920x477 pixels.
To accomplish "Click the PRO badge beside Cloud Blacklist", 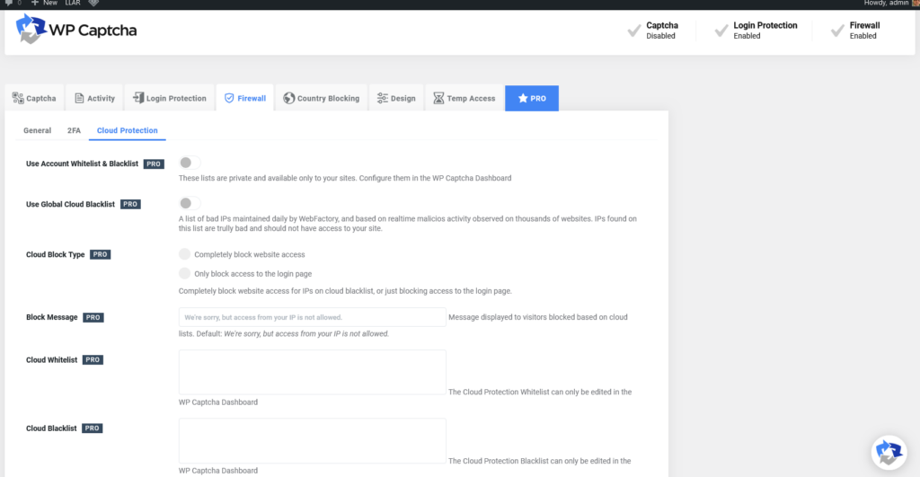I will 93,428.
